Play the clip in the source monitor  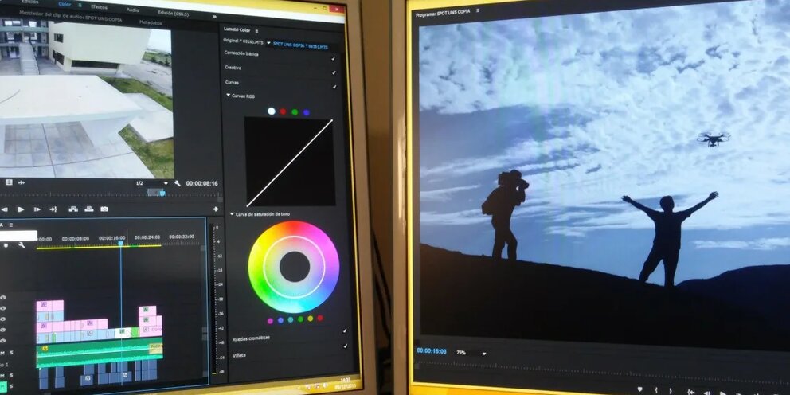pyautogui.click(x=21, y=209)
